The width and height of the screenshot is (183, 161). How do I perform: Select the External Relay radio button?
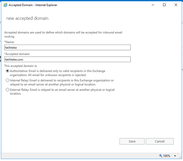click(7, 90)
